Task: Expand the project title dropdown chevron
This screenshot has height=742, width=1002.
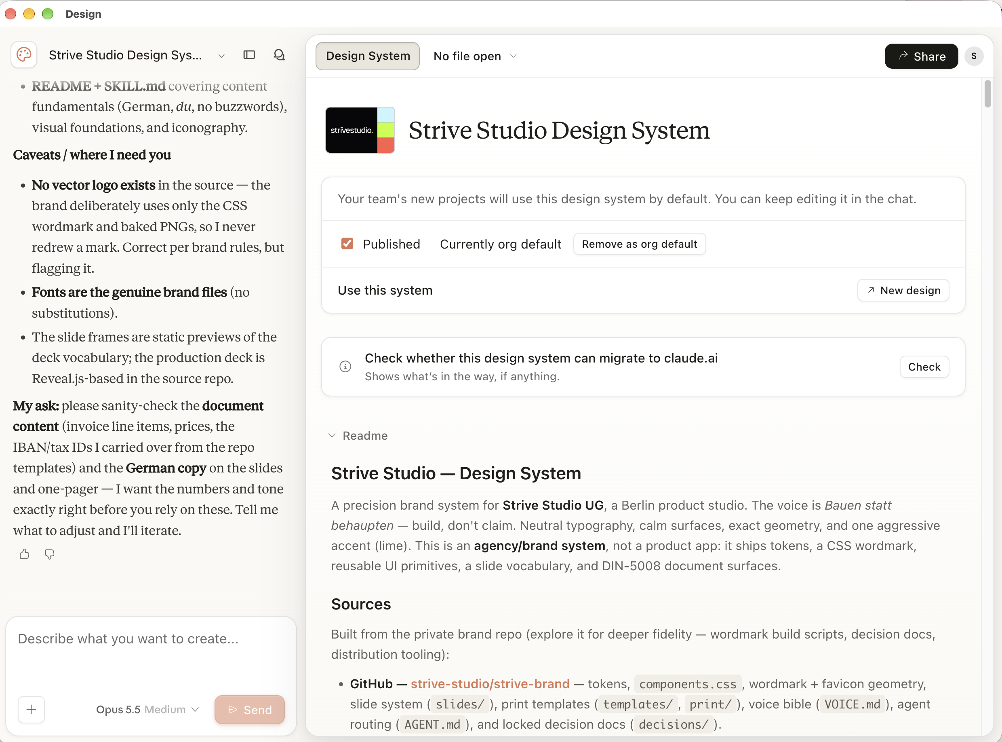Action: coord(221,56)
